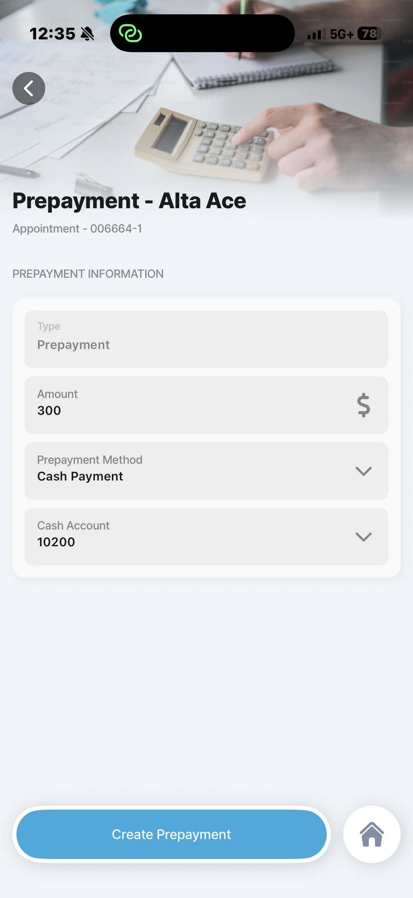Tap the back arrow button
The width and height of the screenshot is (413, 898).
(x=28, y=89)
